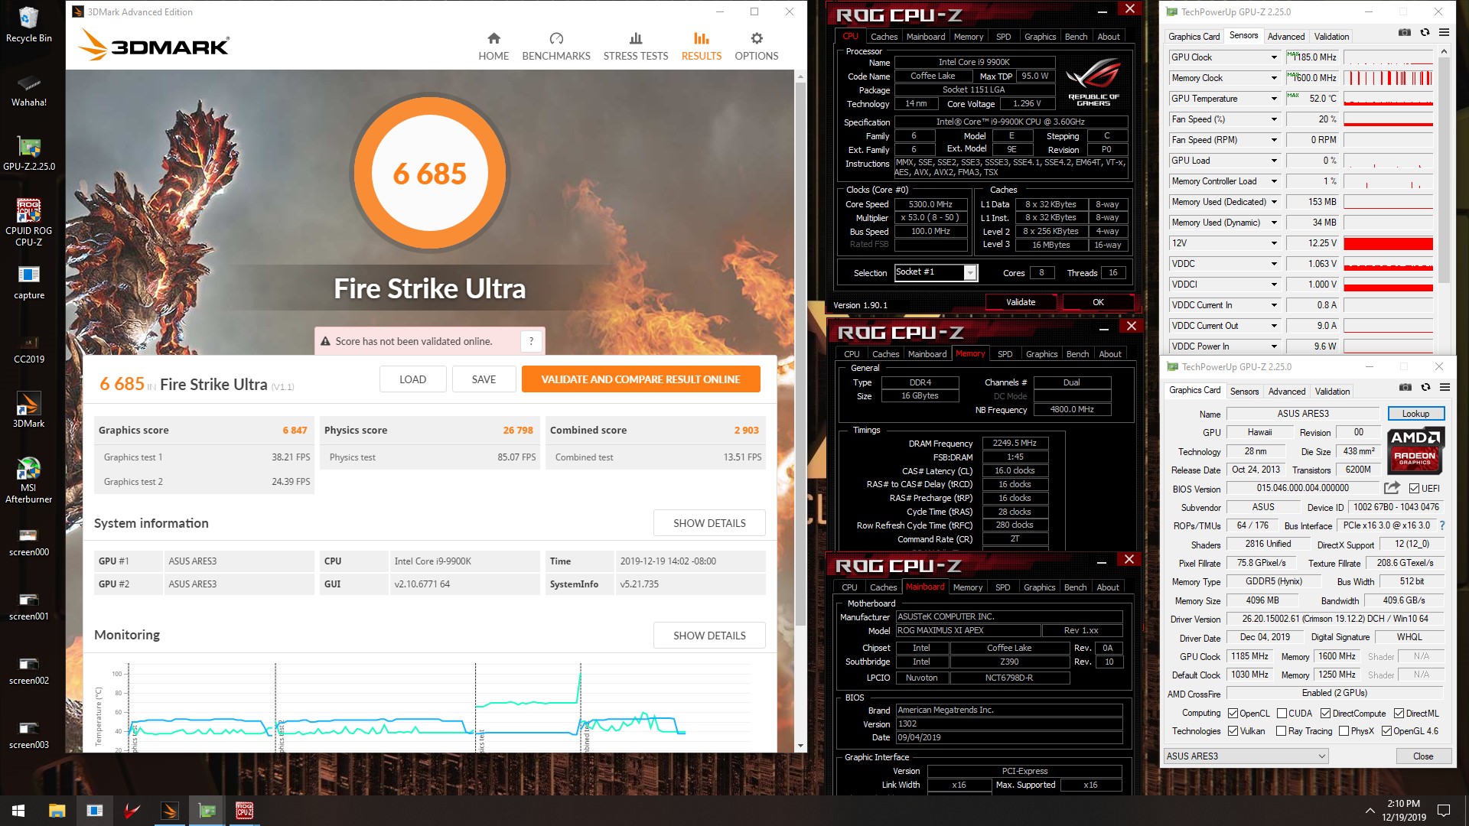The width and height of the screenshot is (1469, 826).
Task: Expand Memory Controller Load sensor dropdown
Action: click(x=1274, y=181)
